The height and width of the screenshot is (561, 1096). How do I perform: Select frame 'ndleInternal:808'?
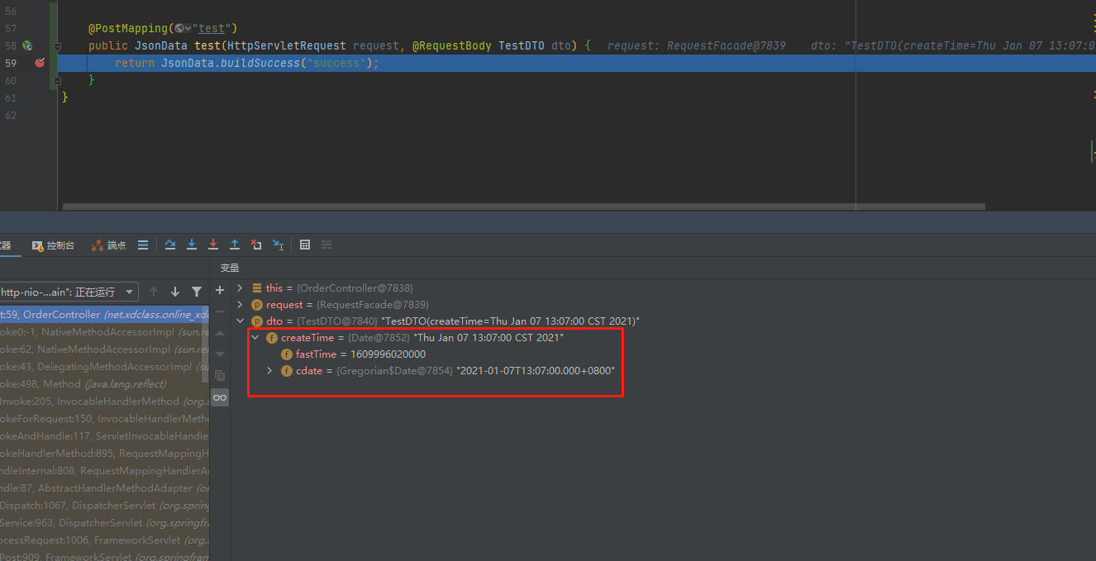pos(104,471)
